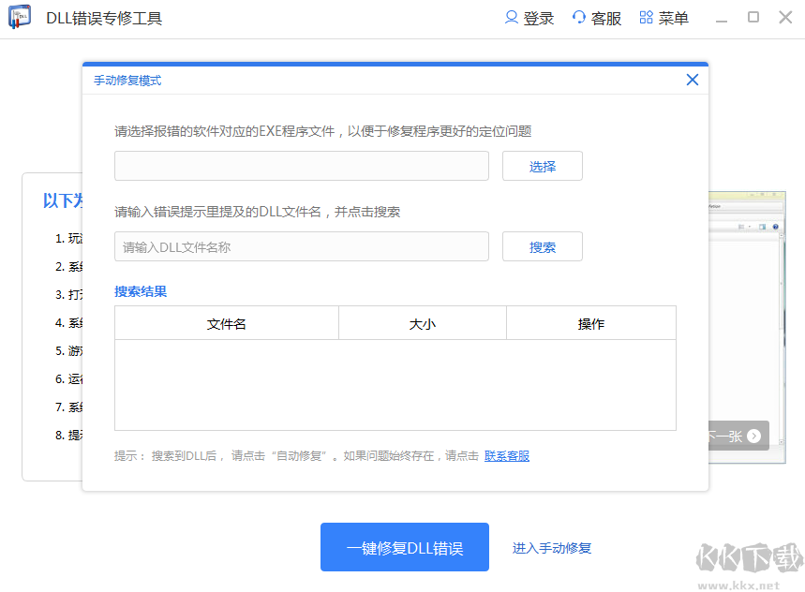Close the main application window
The width and height of the screenshot is (805, 592).
pos(785,17)
